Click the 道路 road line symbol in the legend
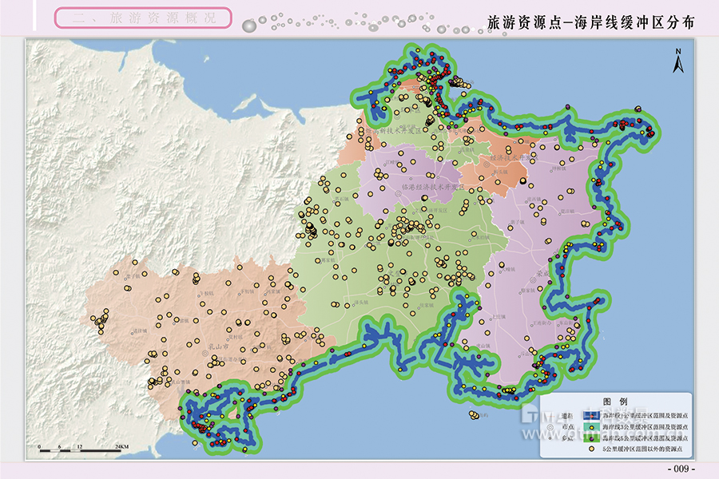719x479 pixels. click(x=551, y=415)
